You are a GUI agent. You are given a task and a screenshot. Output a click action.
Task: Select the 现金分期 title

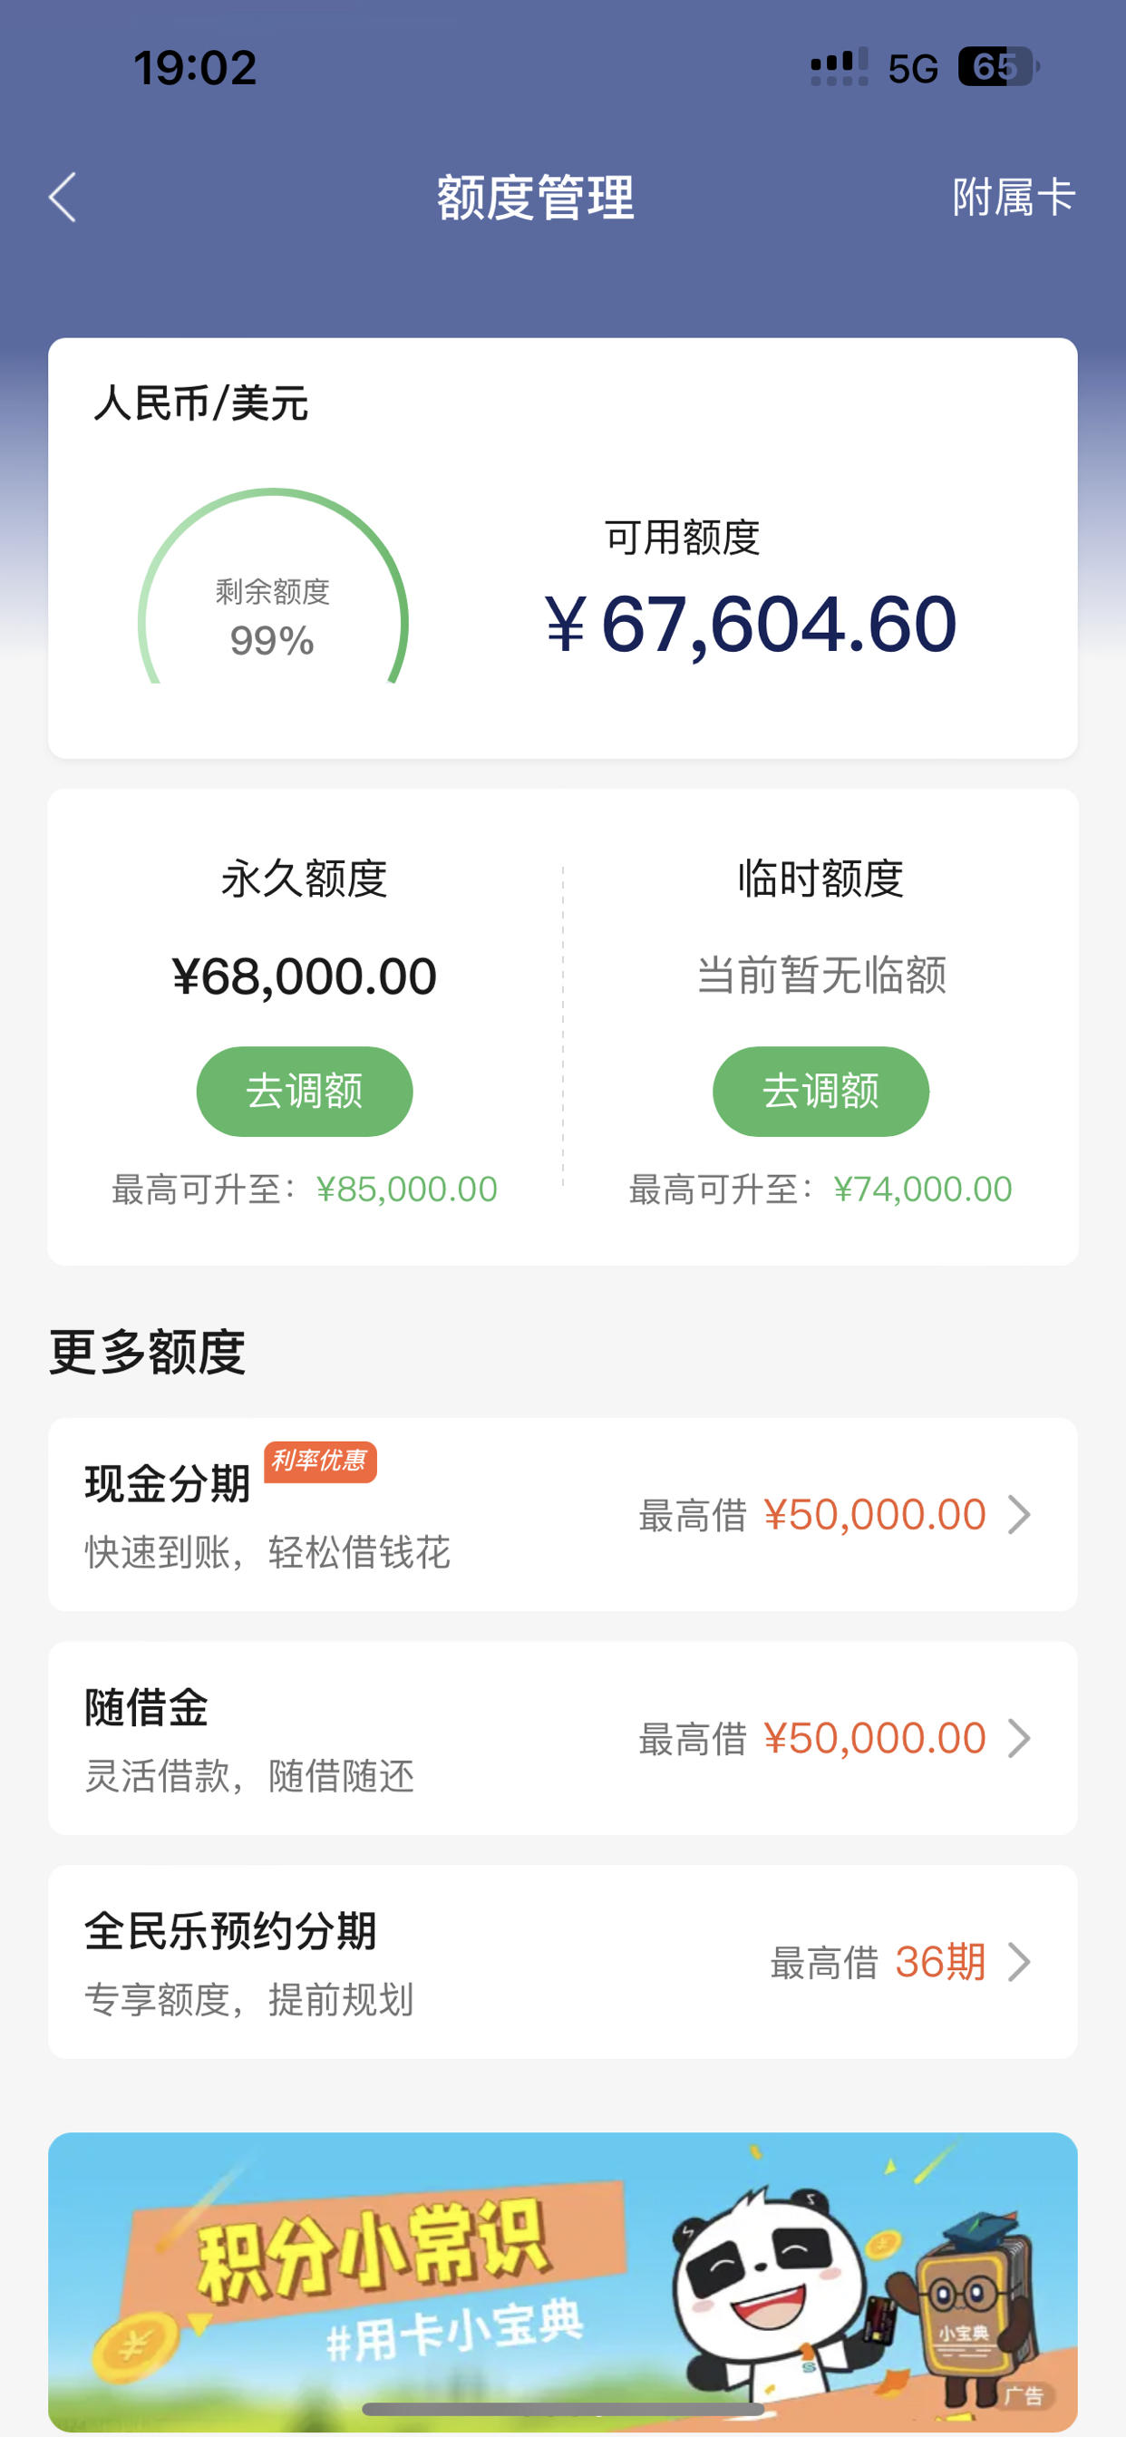click(x=168, y=1483)
